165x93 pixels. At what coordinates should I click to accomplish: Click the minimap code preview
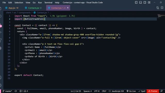161,16
